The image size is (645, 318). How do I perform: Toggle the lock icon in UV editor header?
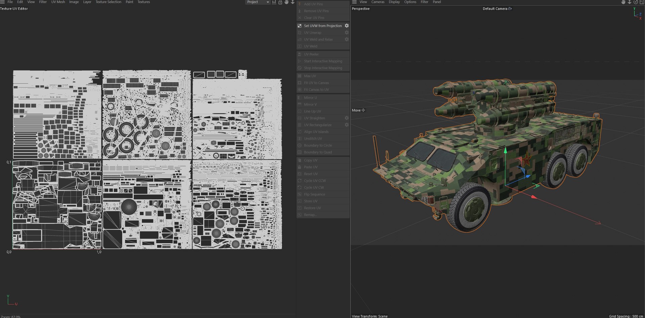click(280, 2)
